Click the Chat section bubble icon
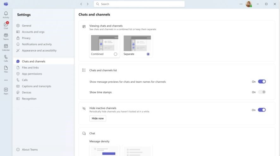 pos(84,133)
